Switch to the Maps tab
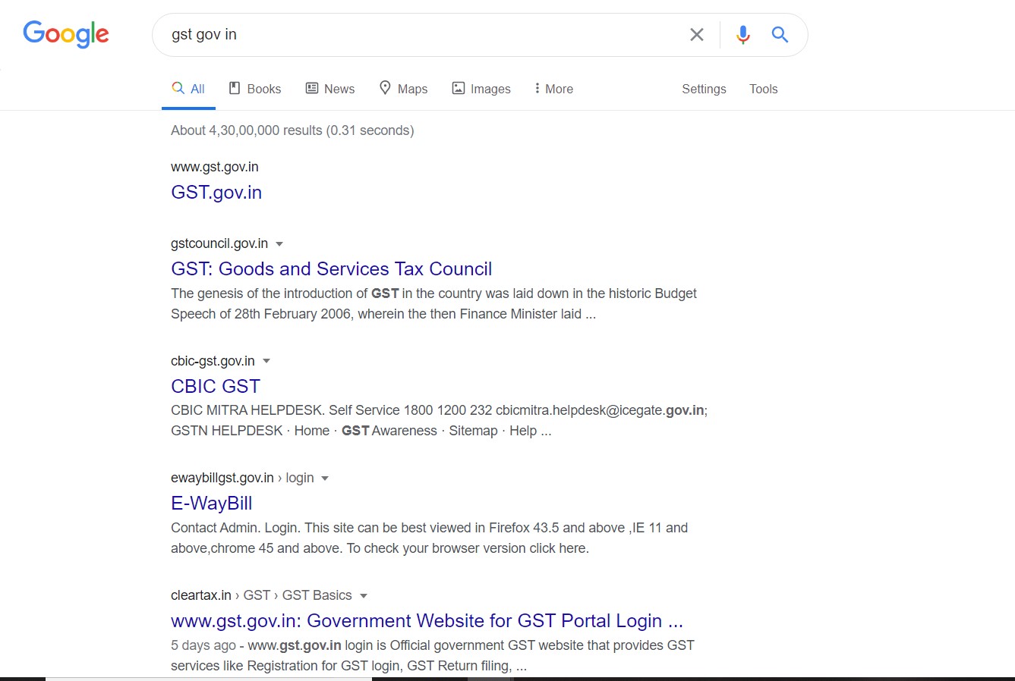This screenshot has width=1015, height=681. pos(403,89)
